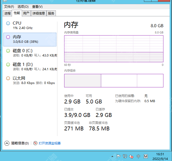Open the 选项(O) menu
Viewport: 172px width, 161px height.
click(x=23, y=6)
